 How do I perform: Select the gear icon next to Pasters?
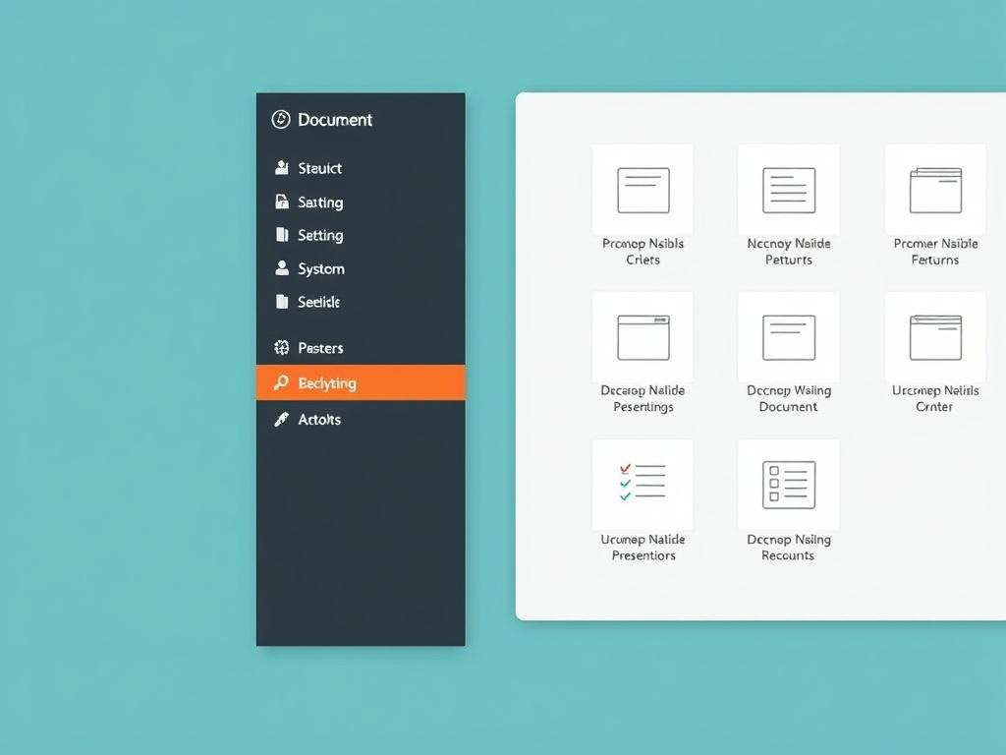pos(280,347)
